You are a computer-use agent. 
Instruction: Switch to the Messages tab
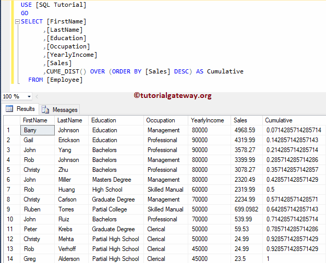click(65, 110)
